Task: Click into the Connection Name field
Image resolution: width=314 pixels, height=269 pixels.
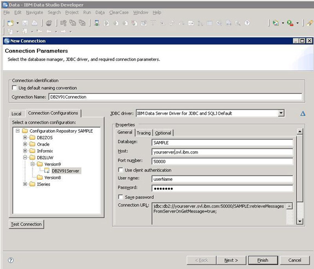Action: [x=175, y=97]
